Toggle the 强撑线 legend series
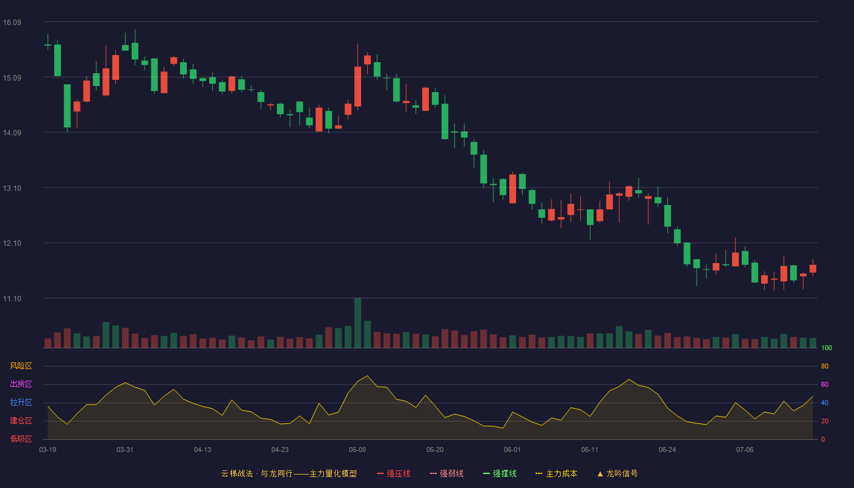 [500, 473]
